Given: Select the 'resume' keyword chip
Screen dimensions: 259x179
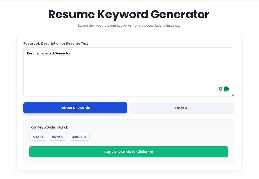Looking at the screenshot, I should tap(38, 137).
